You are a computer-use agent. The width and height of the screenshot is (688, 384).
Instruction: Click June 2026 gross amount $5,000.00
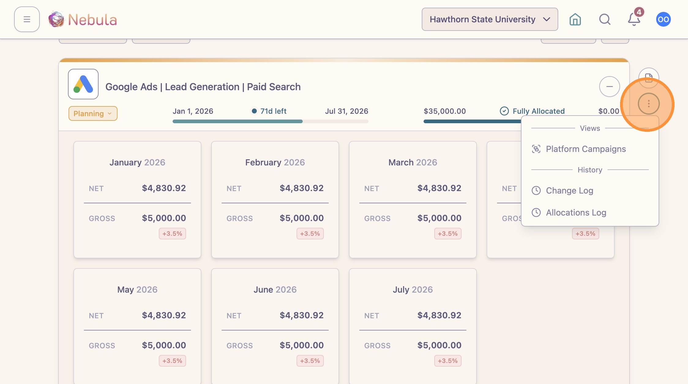coord(302,345)
